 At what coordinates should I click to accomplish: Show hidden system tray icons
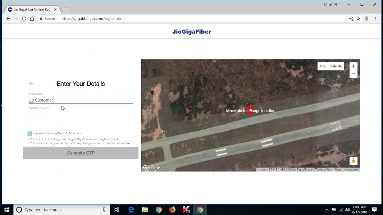tap(327, 210)
